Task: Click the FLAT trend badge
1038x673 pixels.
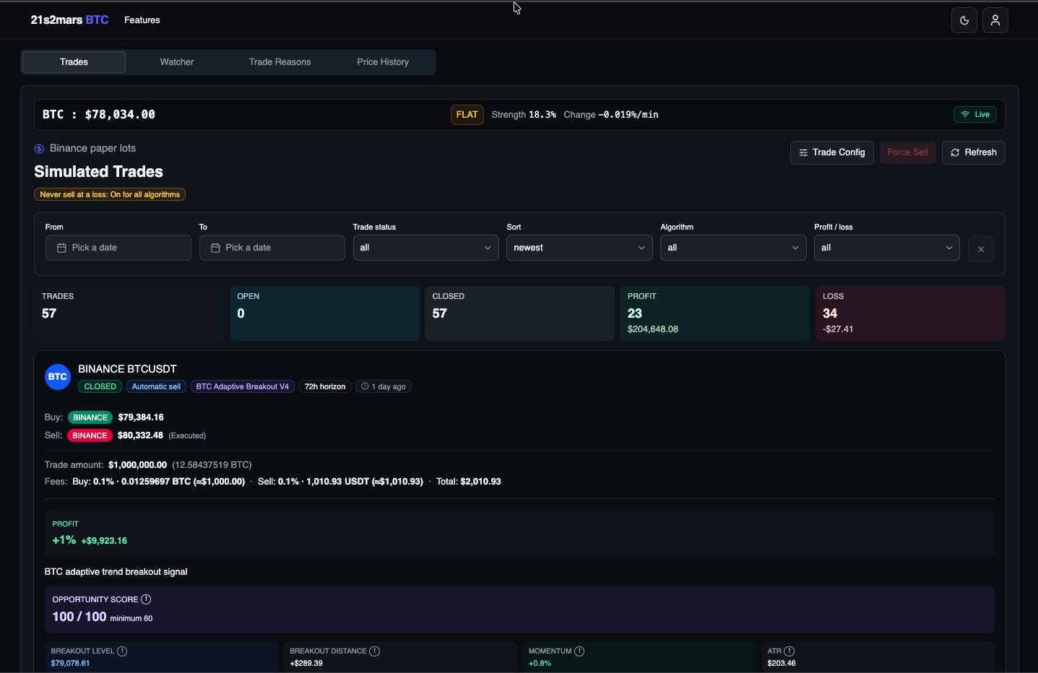Action: (467, 114)
